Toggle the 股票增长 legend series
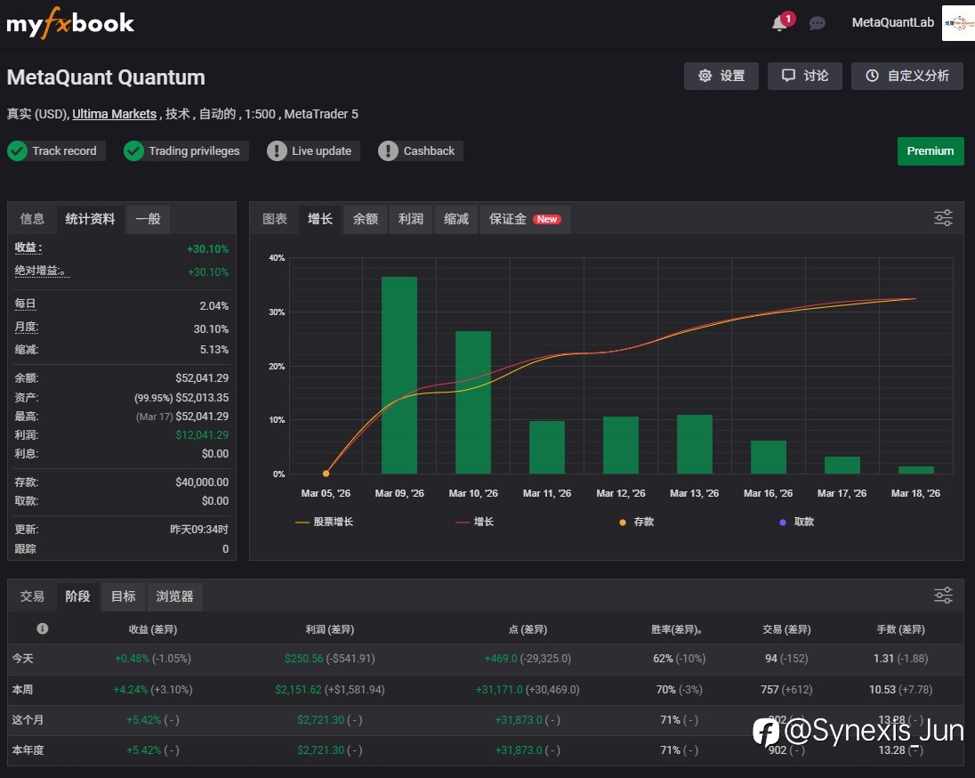Screen dimensions: 975x778 coord(324,522)
